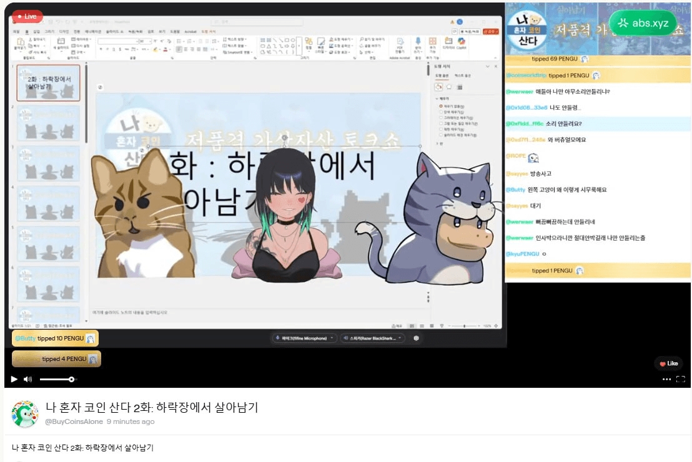Switch to Text Options (텍스트 옵션) tab in pane
The height and width of the screenshot is (462, 692).
(x=463, y=75)
